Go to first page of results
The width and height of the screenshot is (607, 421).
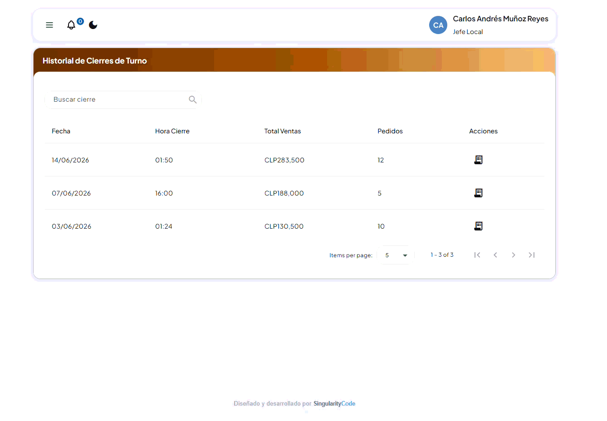477,255
